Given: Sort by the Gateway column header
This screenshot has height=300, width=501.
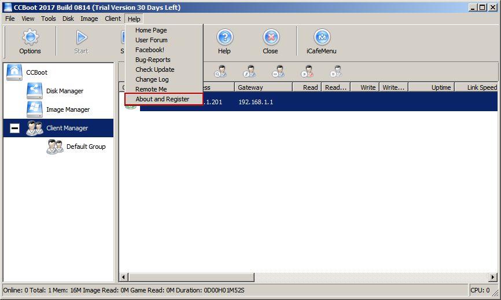Looking at the screenshot, I should (264, 87).
